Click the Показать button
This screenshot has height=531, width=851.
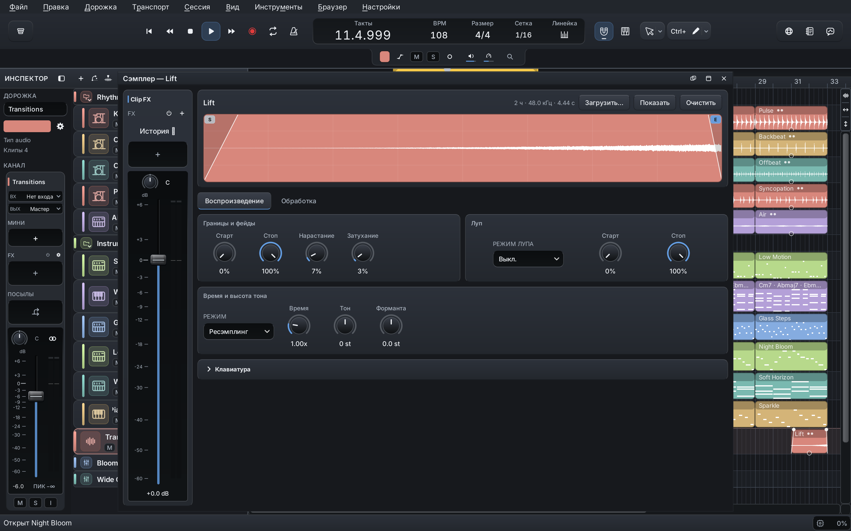coord(655,103)
